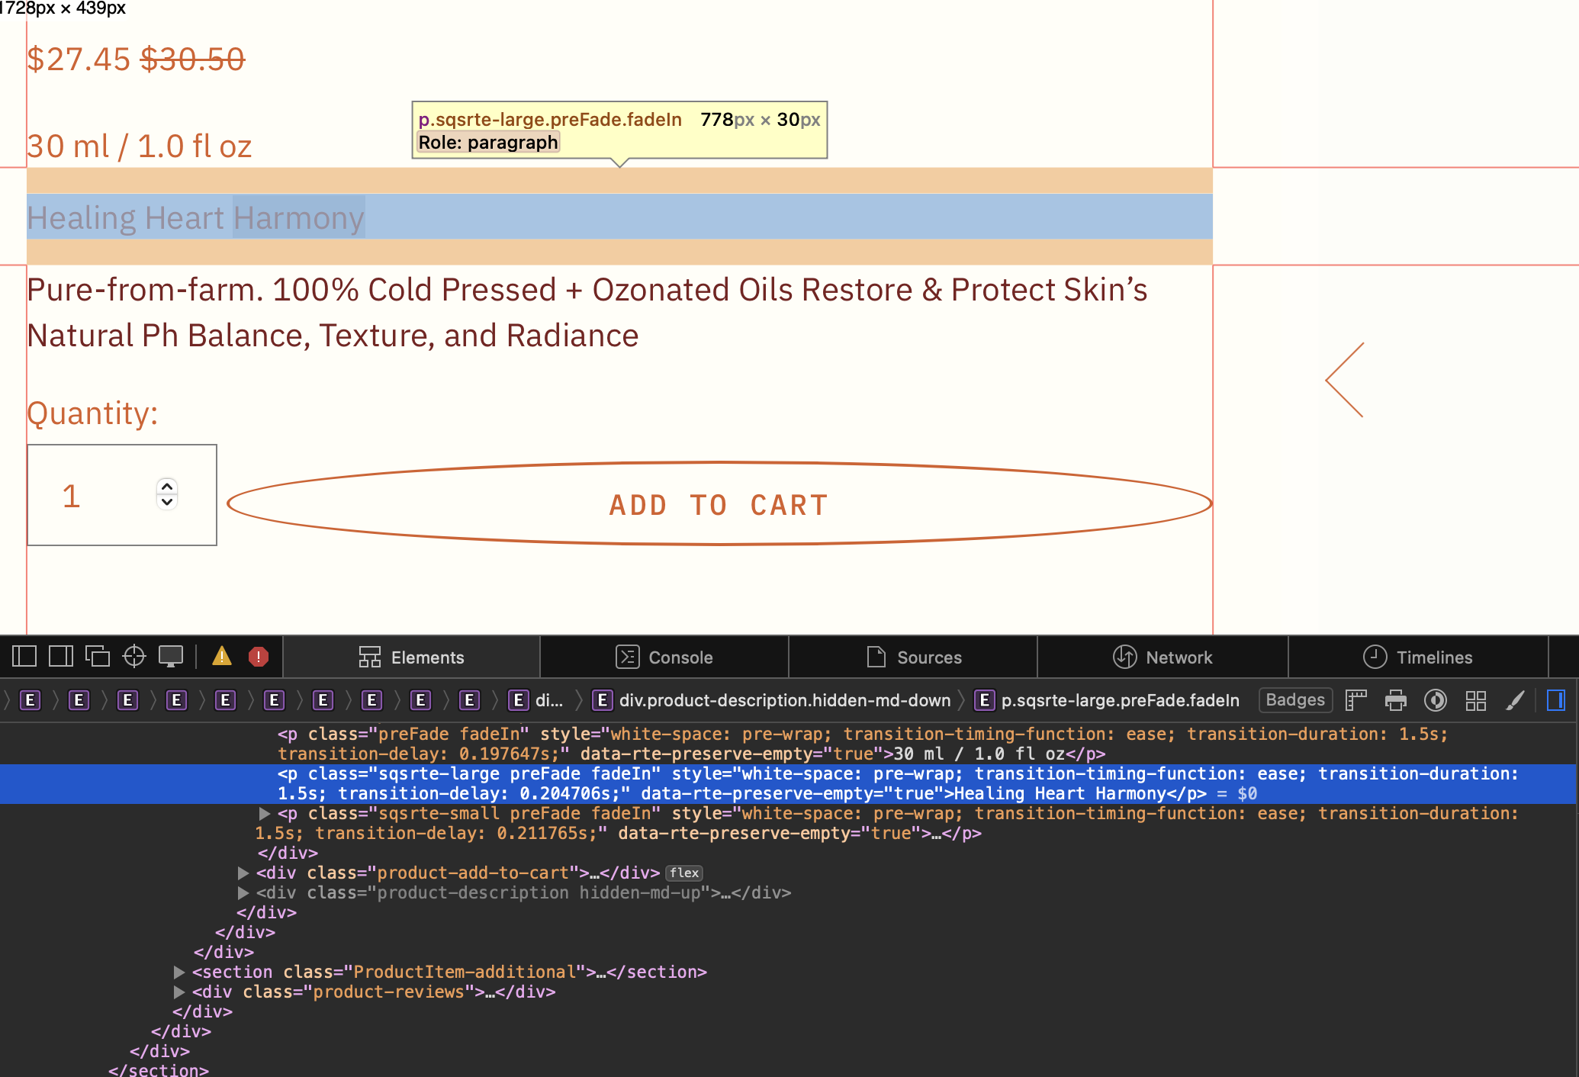This screenshot has width=1579, height=1077.
Task: Toggle rulers icon in DOM toolbar
Action: [1355, 700]
